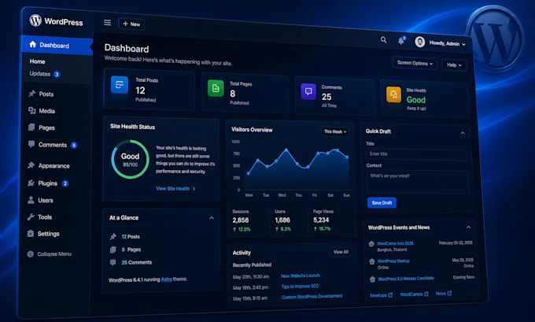Click the Posts pin icon in sidebar
The image size is (535, 322).
[32, 93]
